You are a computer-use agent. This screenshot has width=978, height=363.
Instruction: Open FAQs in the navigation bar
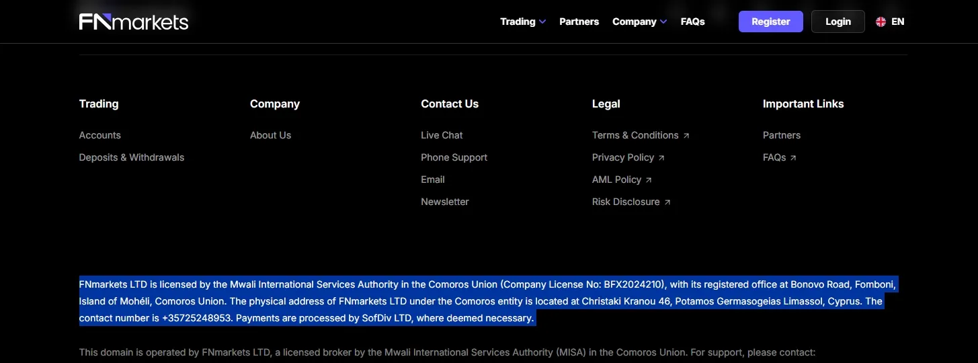click(692, 22)
